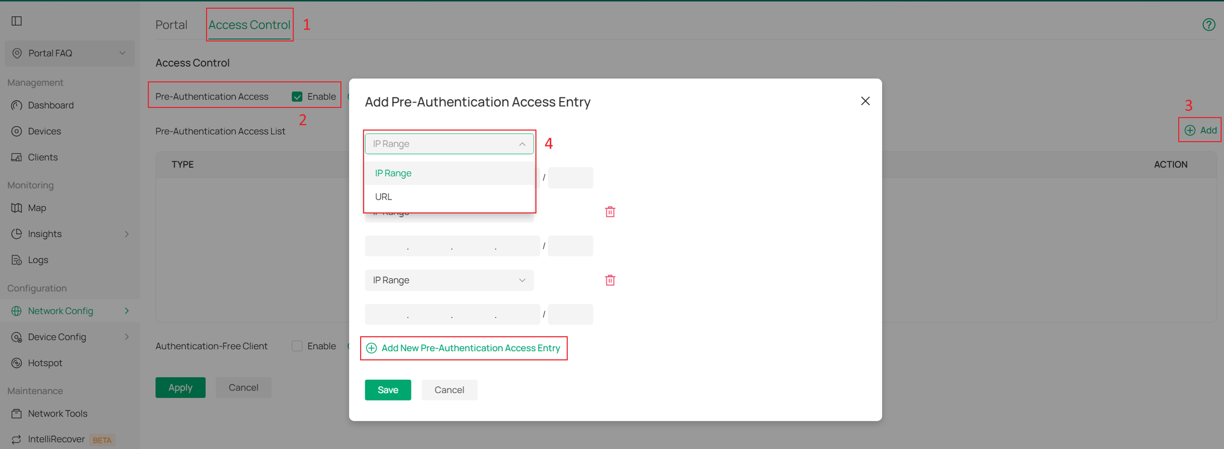Expand the Network Config submenu chevron

point(127,311)
